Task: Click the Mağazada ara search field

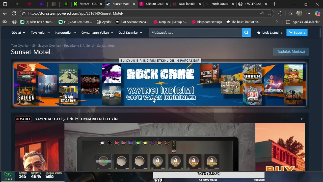Action: [196, 33]
